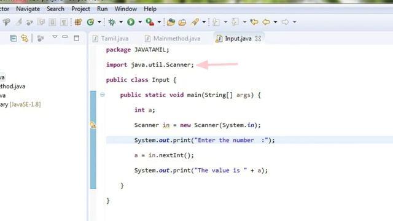Click the Back navigation arrow

click(x=266, y=22)
